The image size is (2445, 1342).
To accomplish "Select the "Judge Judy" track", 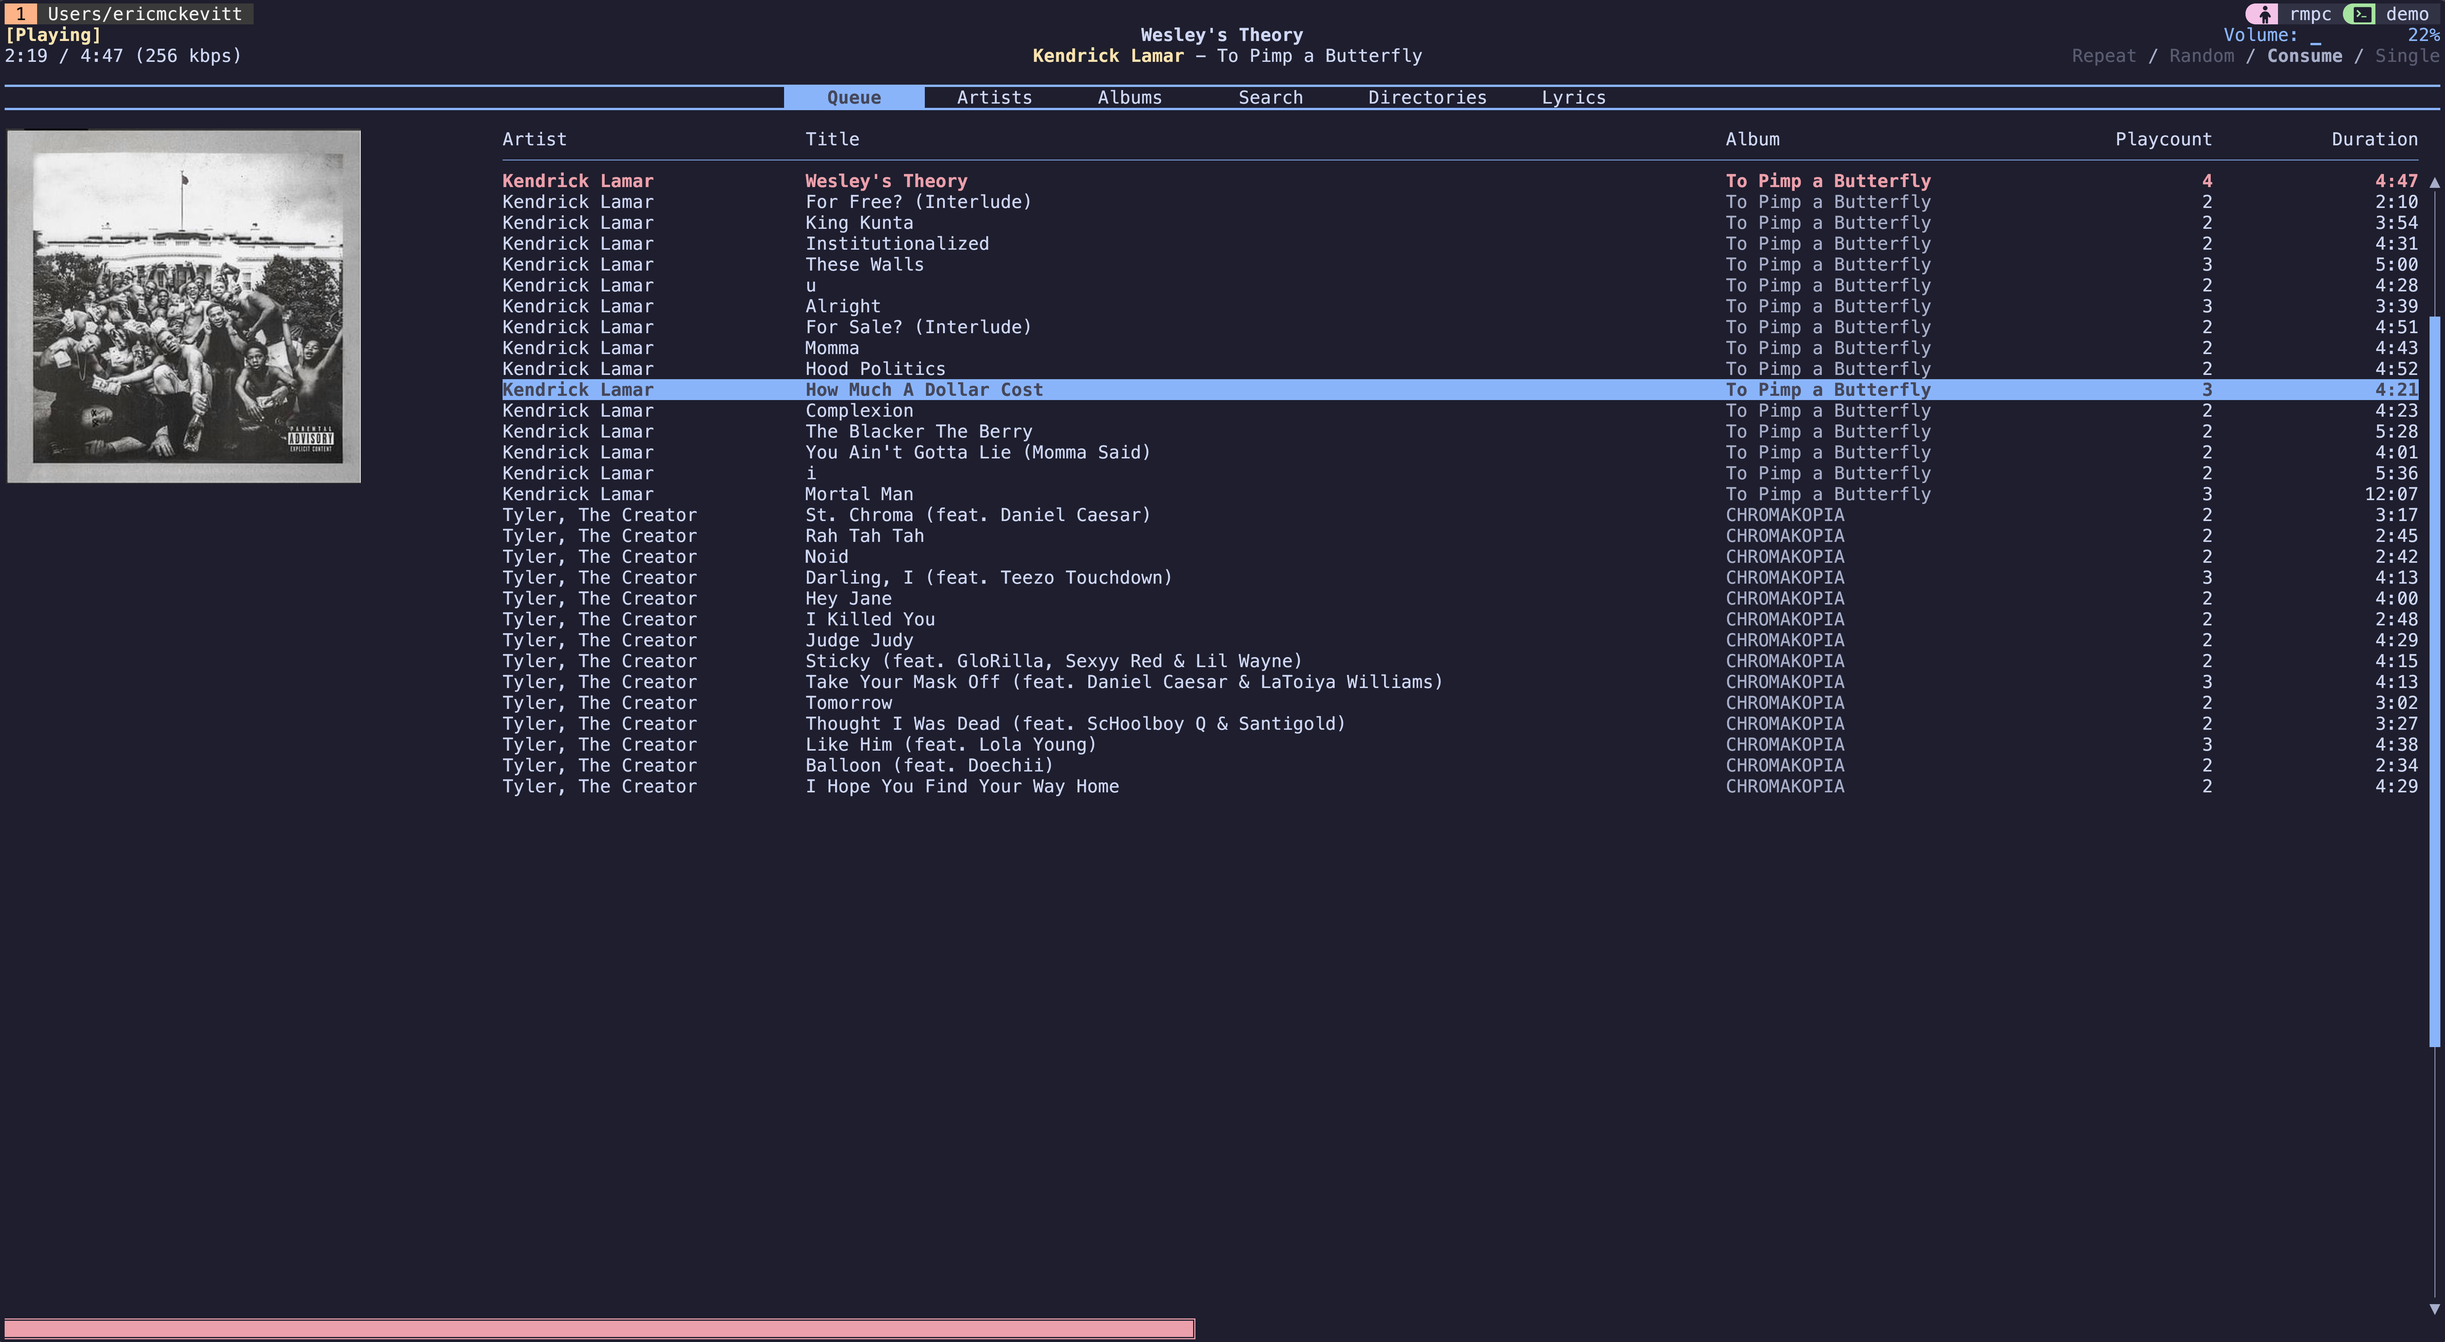I will [1460, 640].
